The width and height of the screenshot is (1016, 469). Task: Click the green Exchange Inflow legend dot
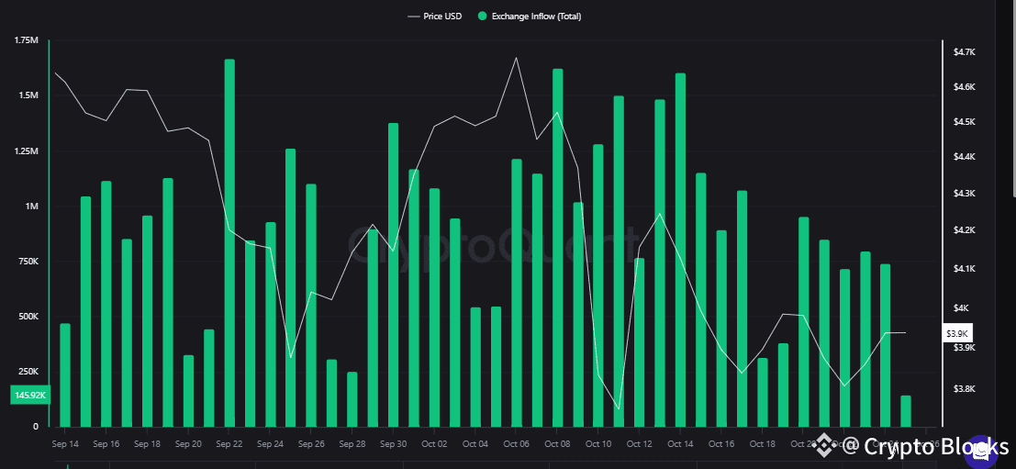coord(483,17)
